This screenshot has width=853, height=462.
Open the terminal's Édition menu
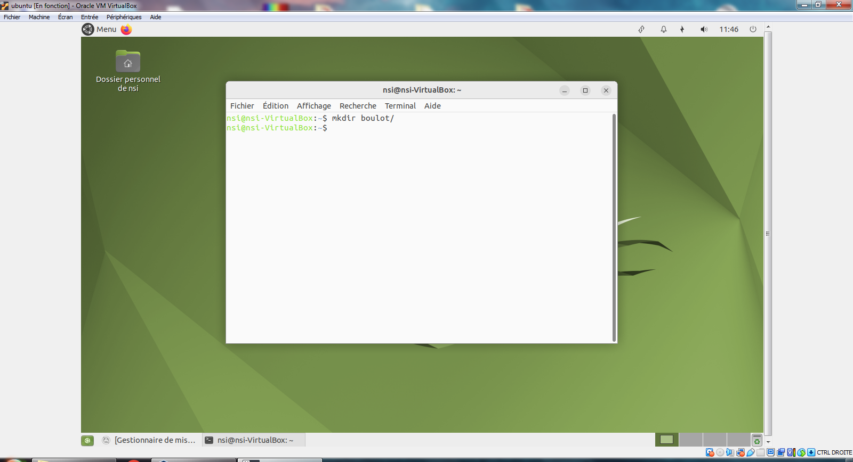(x=275, y=106)
